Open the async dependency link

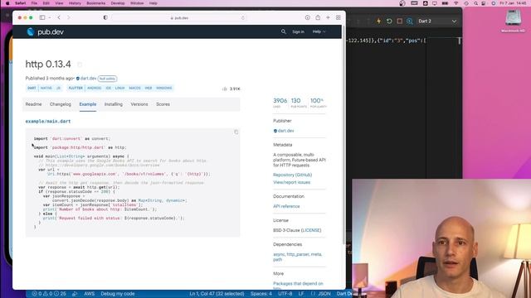tap(279, 254)
